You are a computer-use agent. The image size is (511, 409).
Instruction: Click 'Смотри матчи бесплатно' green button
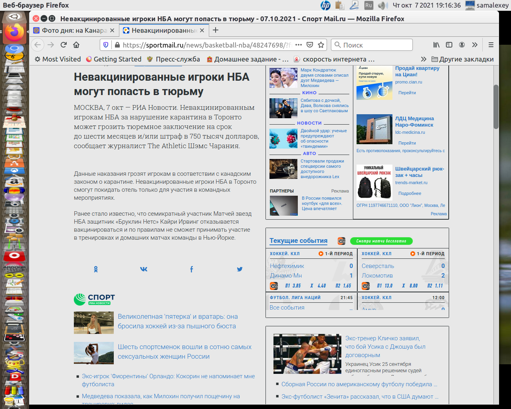(381, 241)
